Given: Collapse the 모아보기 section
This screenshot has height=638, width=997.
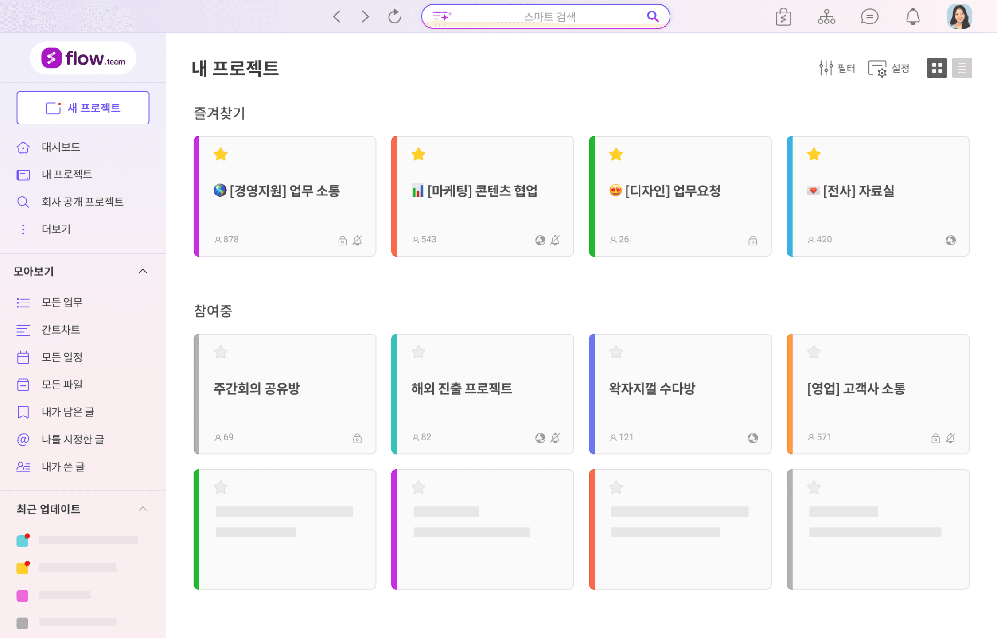Looking at the screenshot, I should pos(143,271).
